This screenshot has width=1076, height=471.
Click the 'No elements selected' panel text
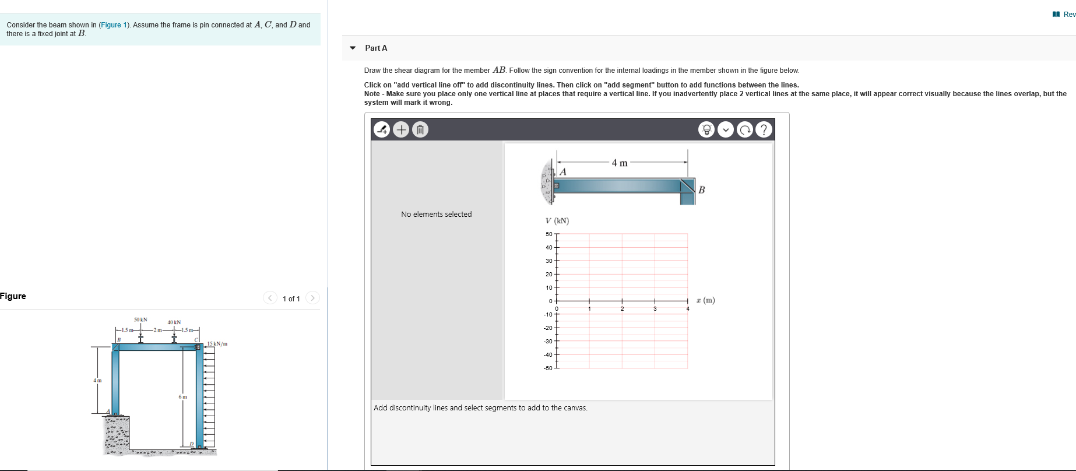[437, 215]
